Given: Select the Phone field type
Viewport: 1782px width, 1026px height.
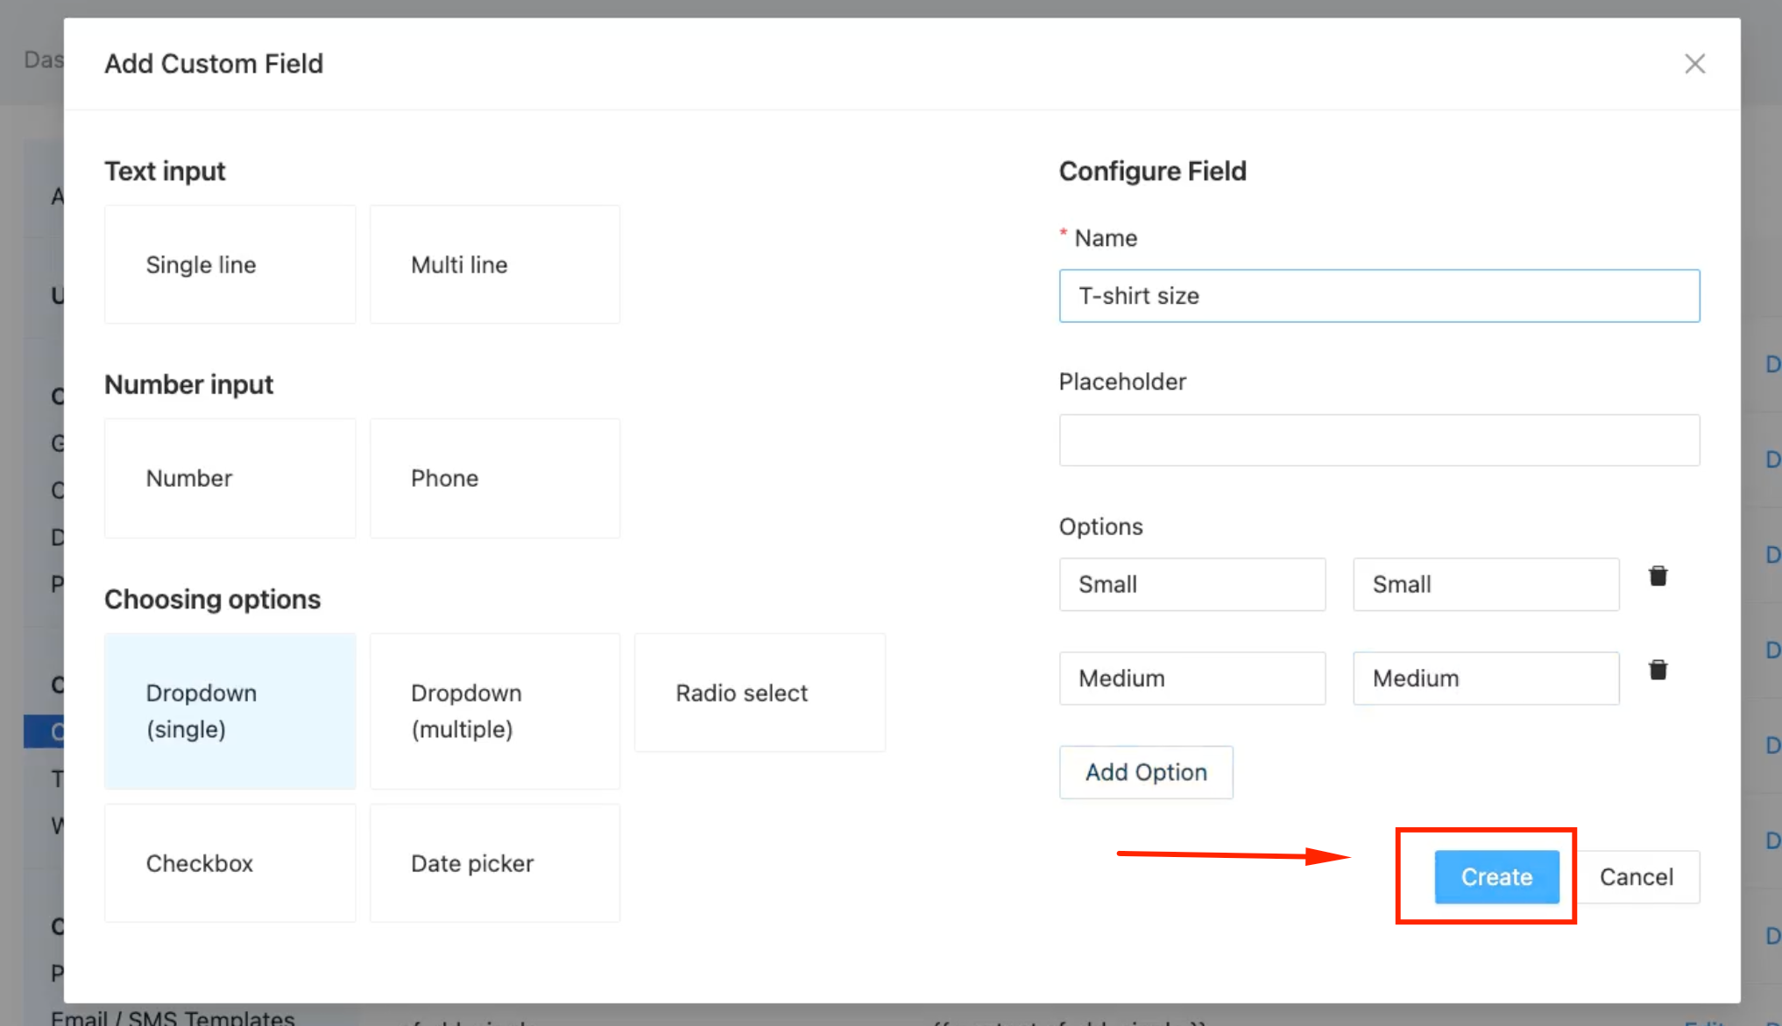Looking at the screenshot, I should pyautogui.click(x=494, y=478).
